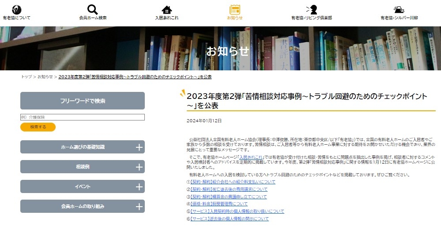Click the お知らせ banner title text
Screen dimensions: 441x226
228,51
